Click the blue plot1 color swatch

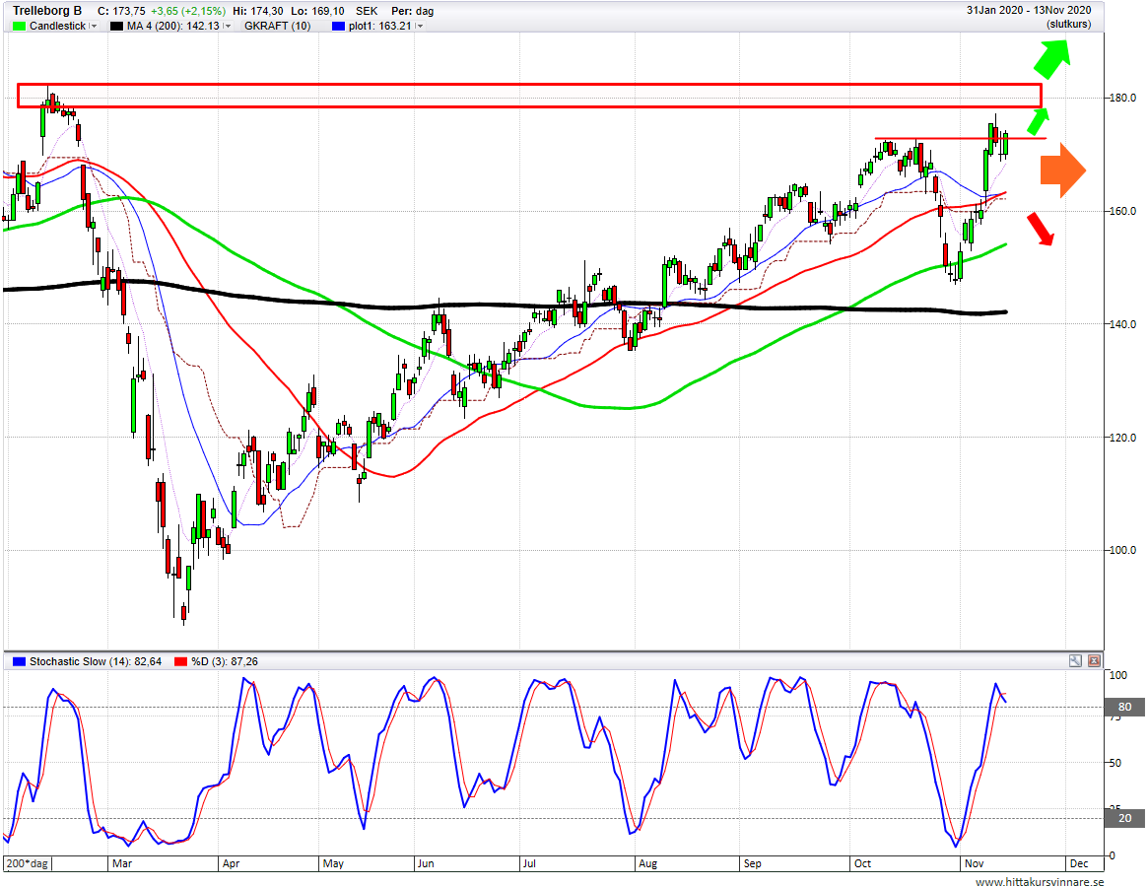click(338, 26)
